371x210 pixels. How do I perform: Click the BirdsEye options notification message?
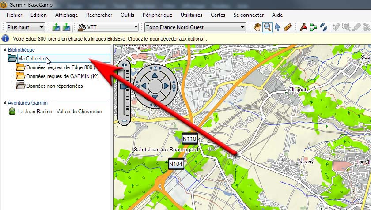tap(110, 39)
